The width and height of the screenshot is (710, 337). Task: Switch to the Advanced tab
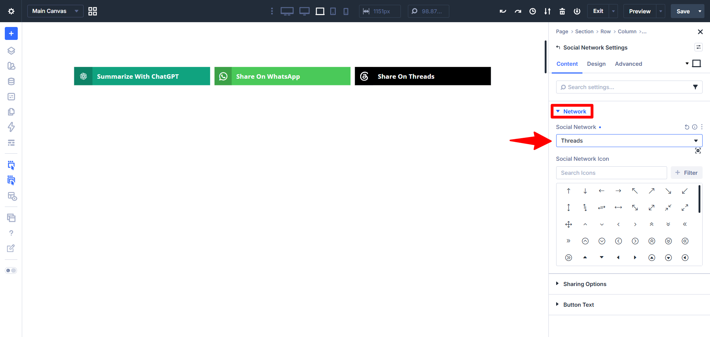(x=628, y=64)
